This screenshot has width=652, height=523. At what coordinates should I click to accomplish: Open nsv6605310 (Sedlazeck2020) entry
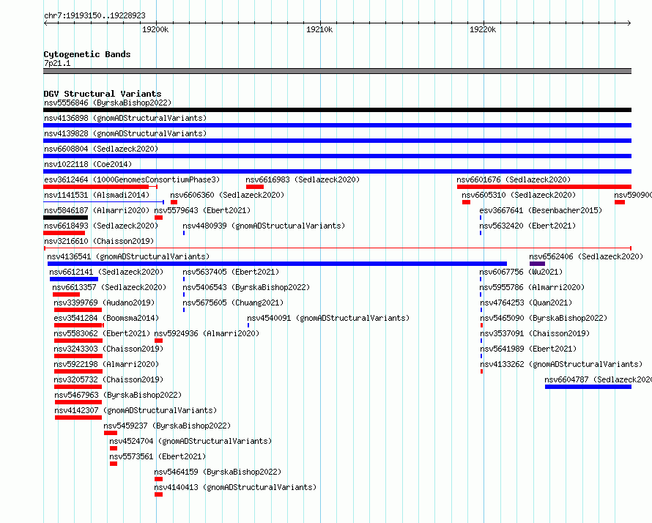(519, 195)
